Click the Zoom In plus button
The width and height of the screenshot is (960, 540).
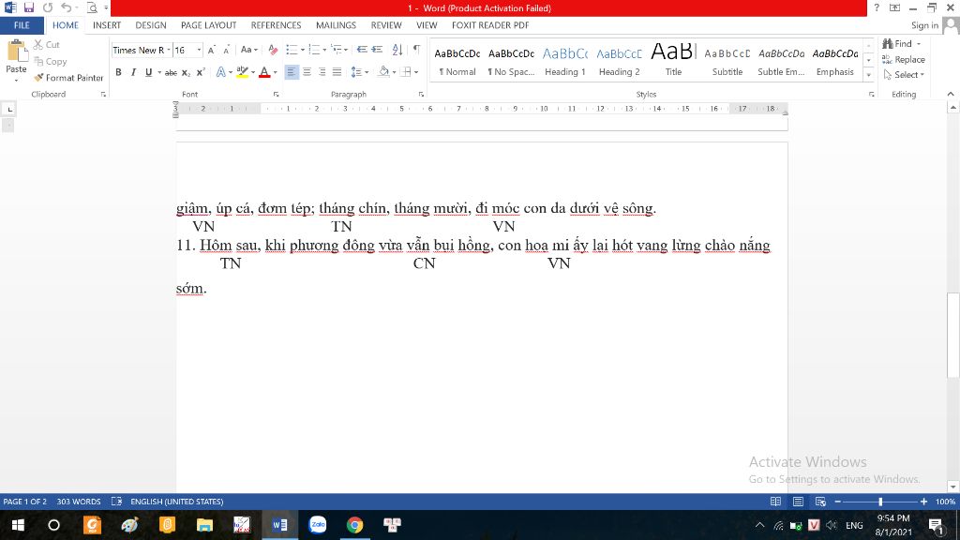[923, 502]
